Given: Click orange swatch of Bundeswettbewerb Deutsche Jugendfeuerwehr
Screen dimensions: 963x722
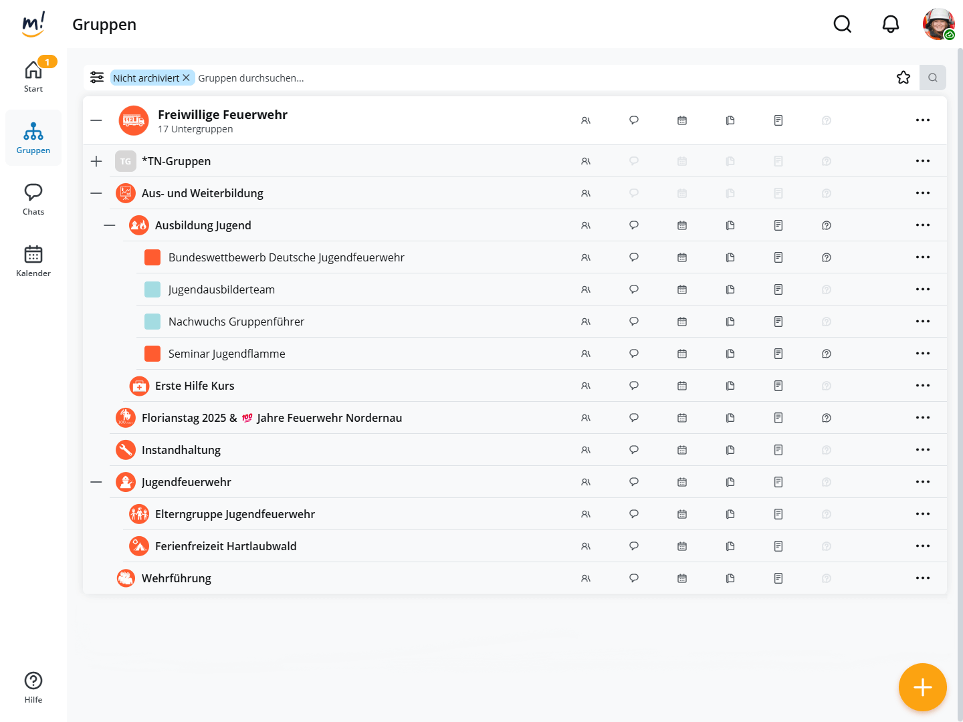Looking at the screenshot, I should pos(152,257).
